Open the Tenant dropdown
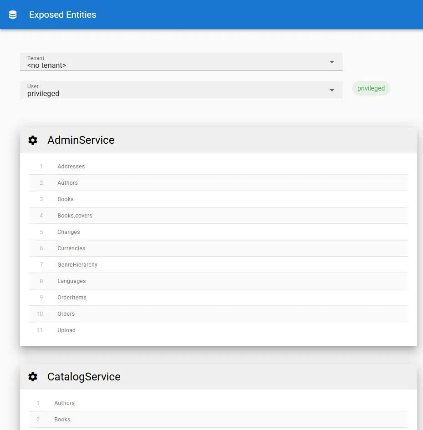Screen dimensions: 423x430 181,62
